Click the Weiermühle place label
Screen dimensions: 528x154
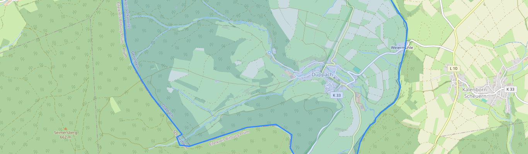point(402,48)
